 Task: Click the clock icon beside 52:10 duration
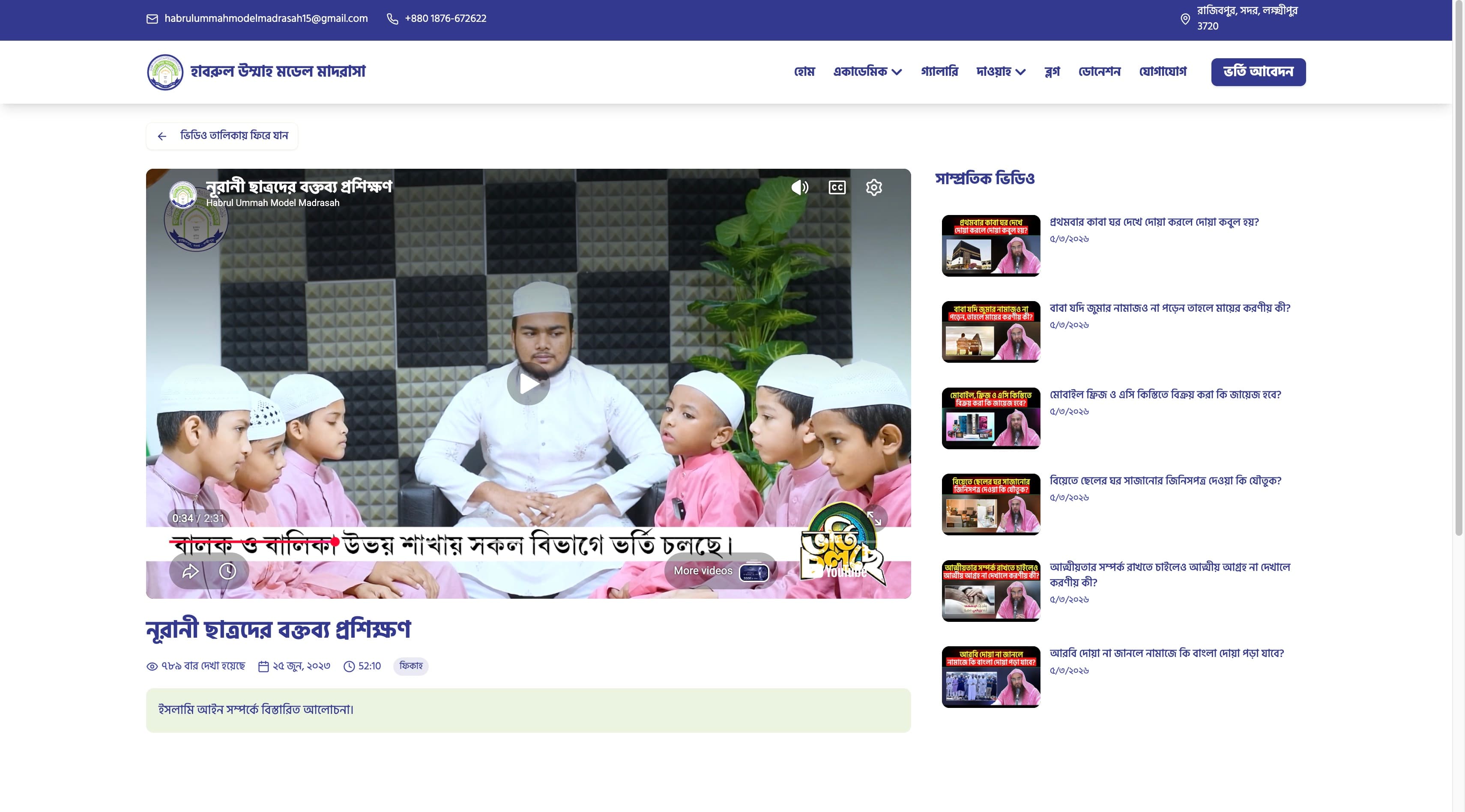point(349,666)
